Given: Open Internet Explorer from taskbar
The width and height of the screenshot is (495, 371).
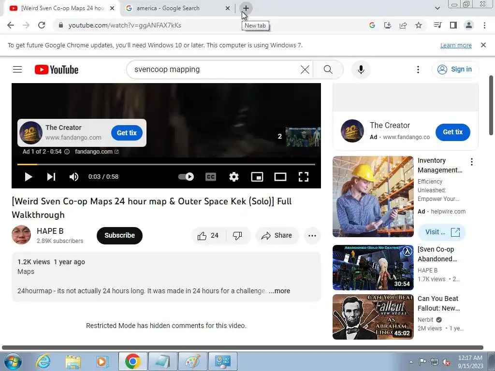Looking at the screenshot, I should tap(43, 361).
